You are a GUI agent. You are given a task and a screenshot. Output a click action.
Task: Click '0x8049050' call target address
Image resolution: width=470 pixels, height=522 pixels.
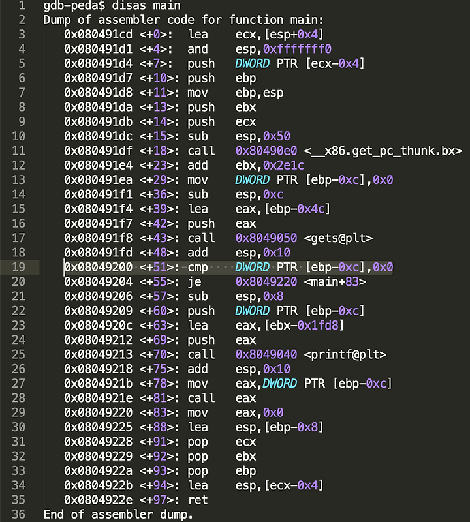pyautogui.click(x=266, y=238)
